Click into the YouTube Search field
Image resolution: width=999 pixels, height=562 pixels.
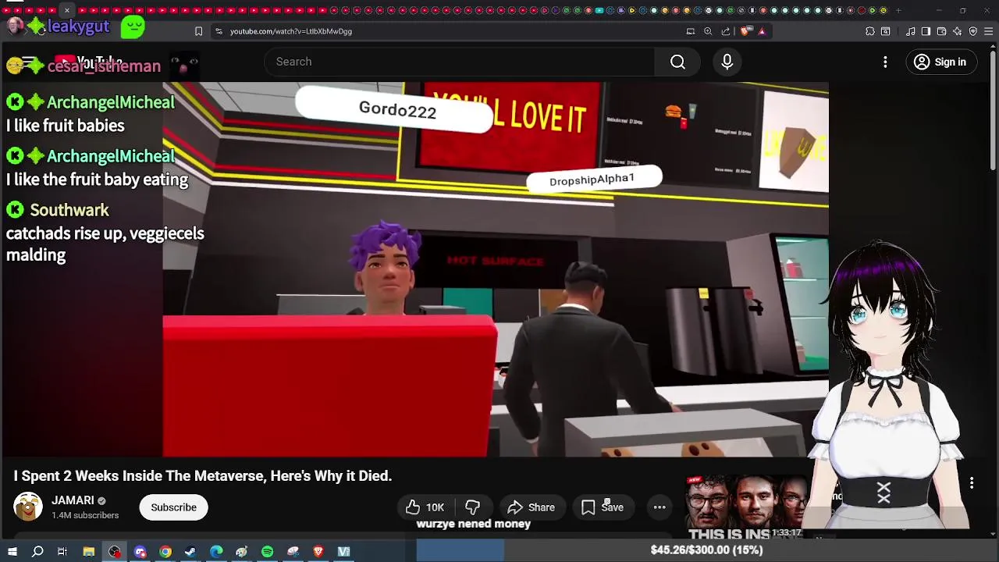tap(460, 62)
